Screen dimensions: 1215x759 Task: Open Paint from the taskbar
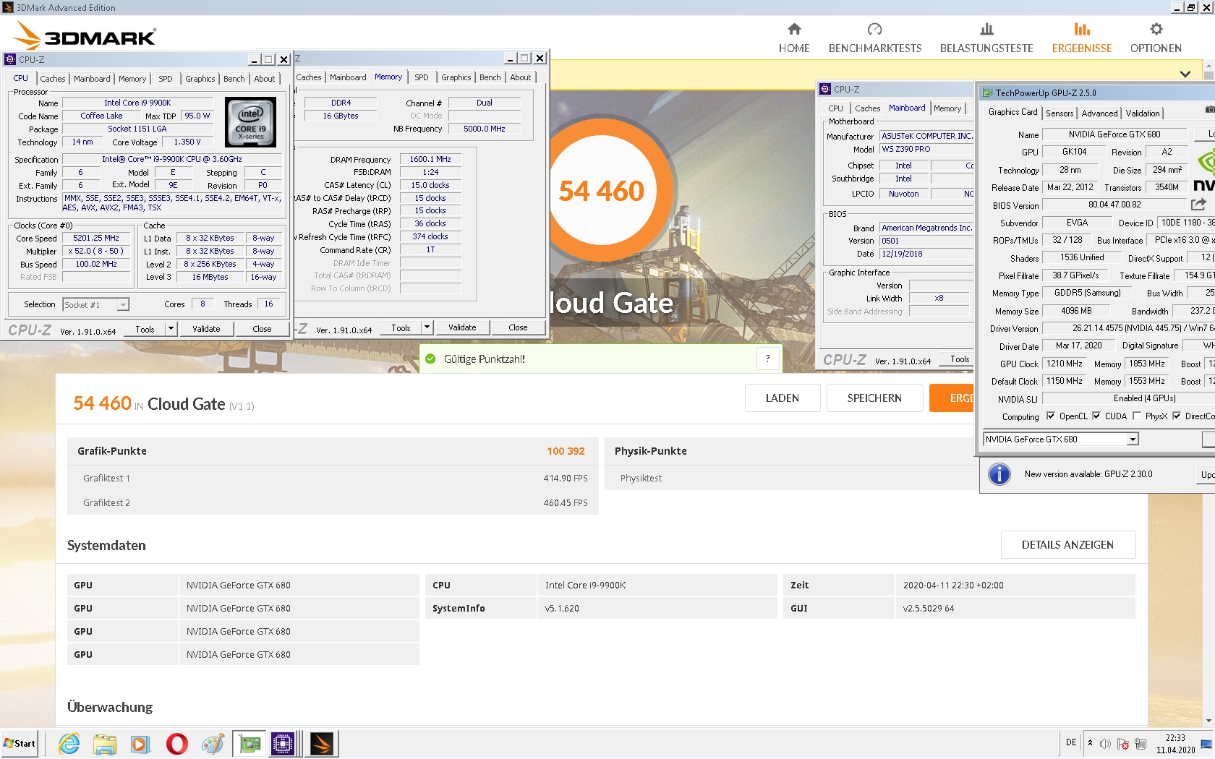[213, 744]
